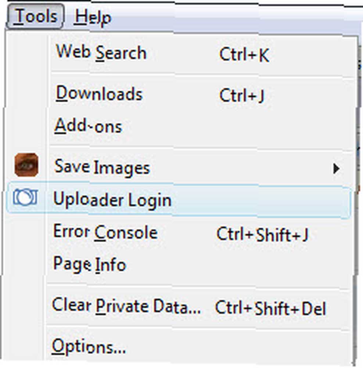This screenshot has height=368, width=363.
Task: Expand the Save Images submenu arrow
Action: tap(336, 169)
